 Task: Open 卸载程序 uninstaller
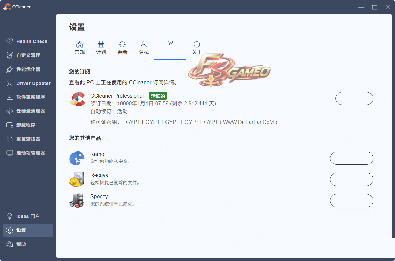coord(28,125)
